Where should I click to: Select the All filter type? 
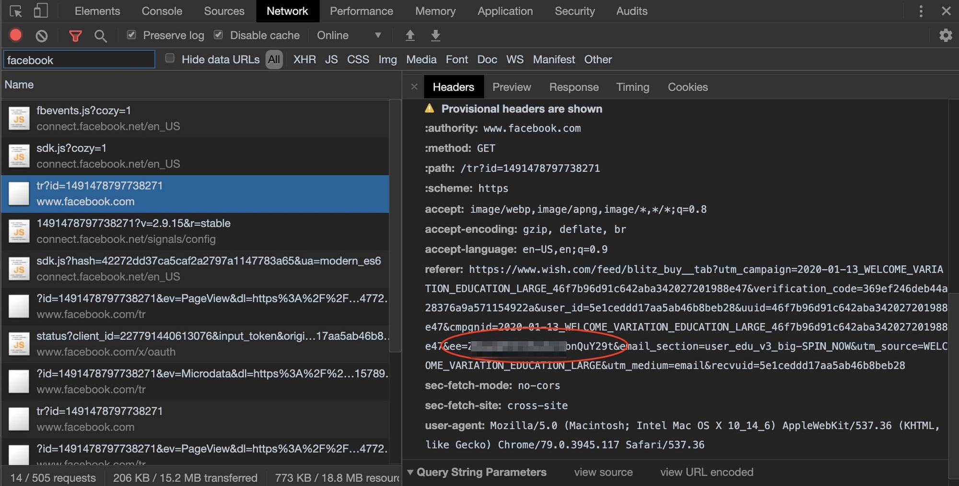(274, 59)
